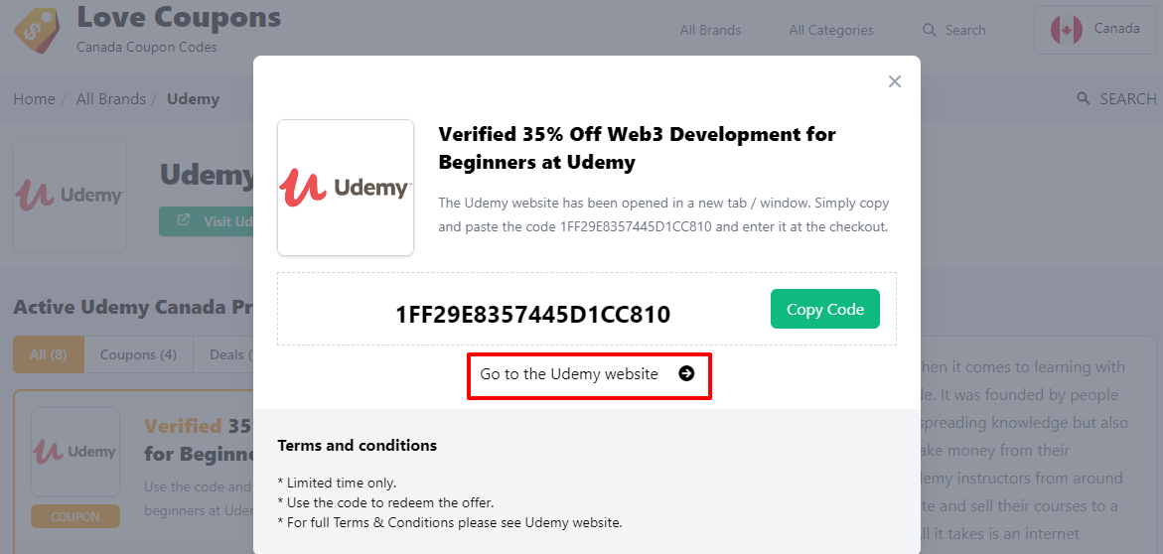Open the Canada country selector
Screen dimensions: 1163x554
(x=1095, y=29)
